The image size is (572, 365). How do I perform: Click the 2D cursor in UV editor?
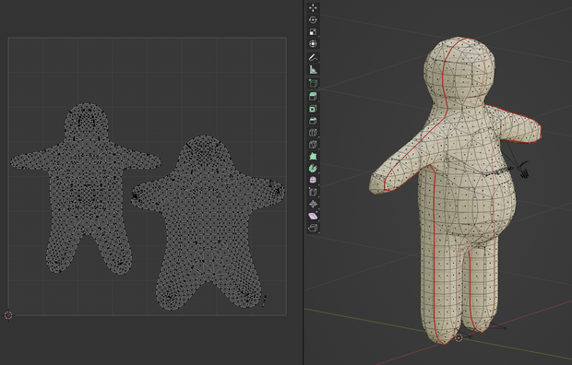(8, 315)
